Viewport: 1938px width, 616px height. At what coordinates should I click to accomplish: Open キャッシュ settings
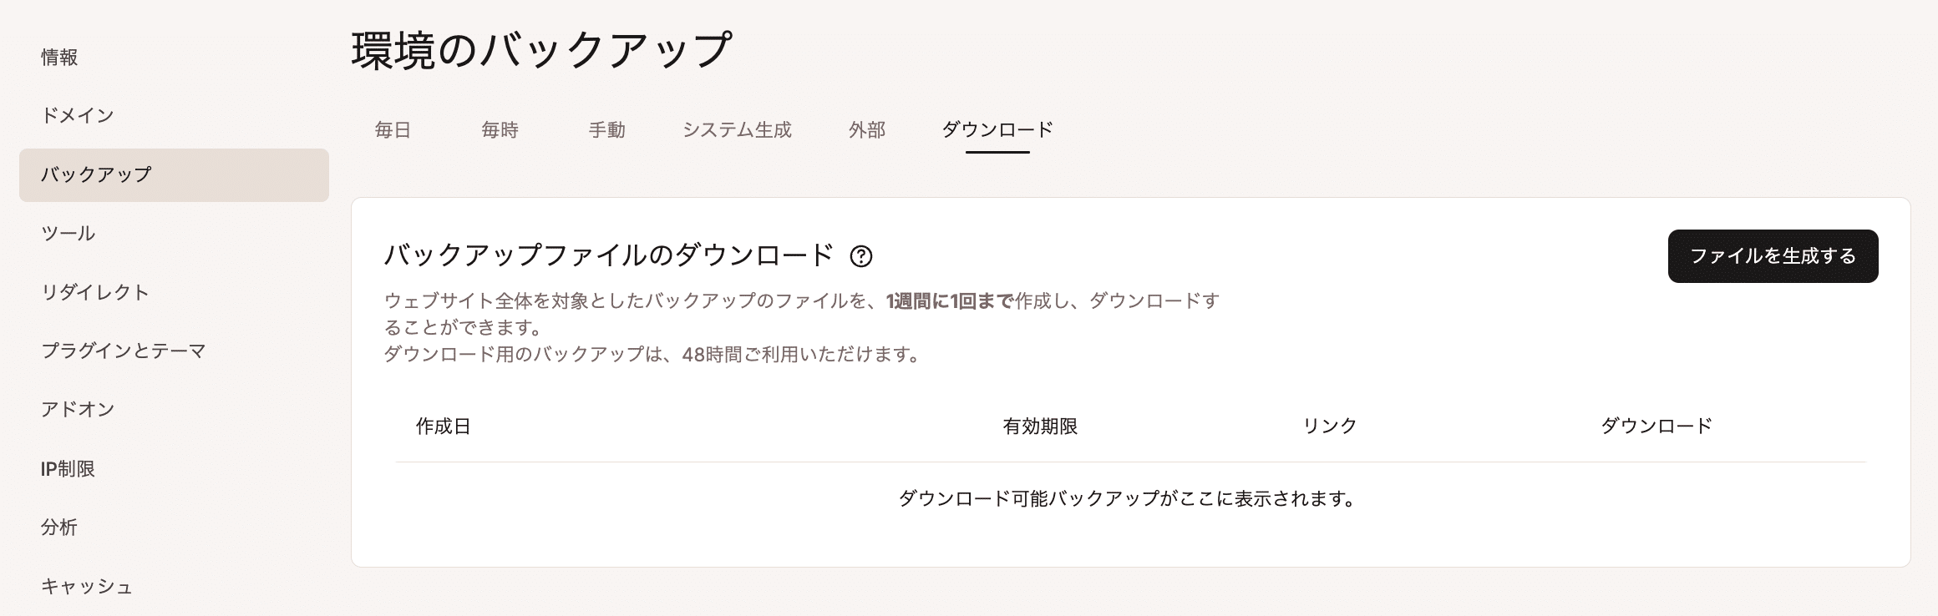87,587
